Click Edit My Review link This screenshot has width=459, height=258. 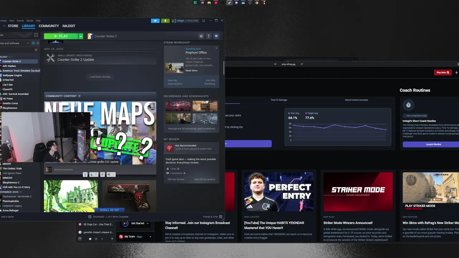[176, 179]
